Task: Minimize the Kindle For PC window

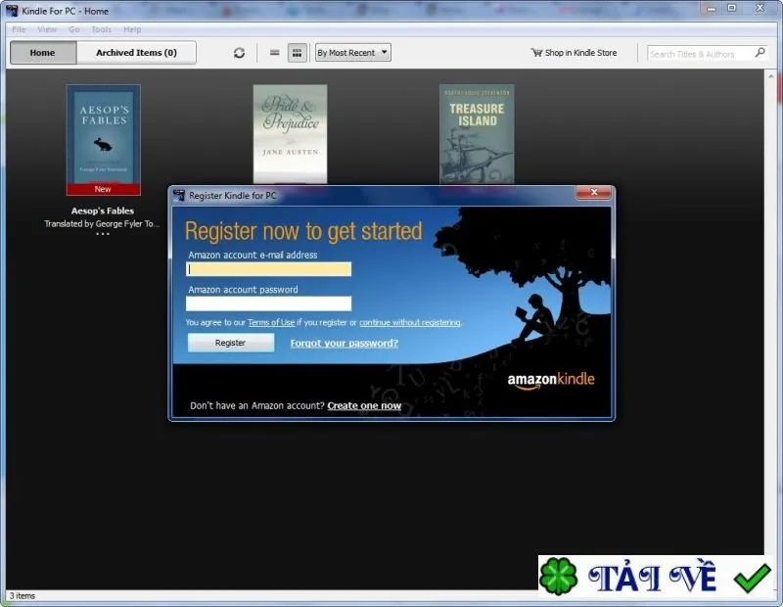Action: [x=712, y=9]
